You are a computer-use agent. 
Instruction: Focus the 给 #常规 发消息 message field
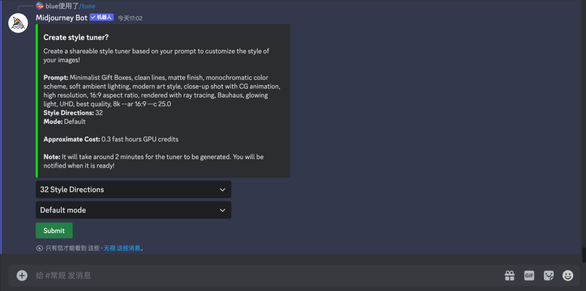click(262, 276)
